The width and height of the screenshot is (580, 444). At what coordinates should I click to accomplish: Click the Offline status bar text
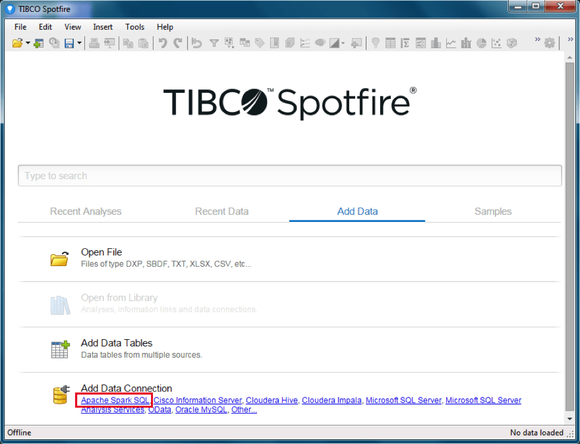click(19, 433)
